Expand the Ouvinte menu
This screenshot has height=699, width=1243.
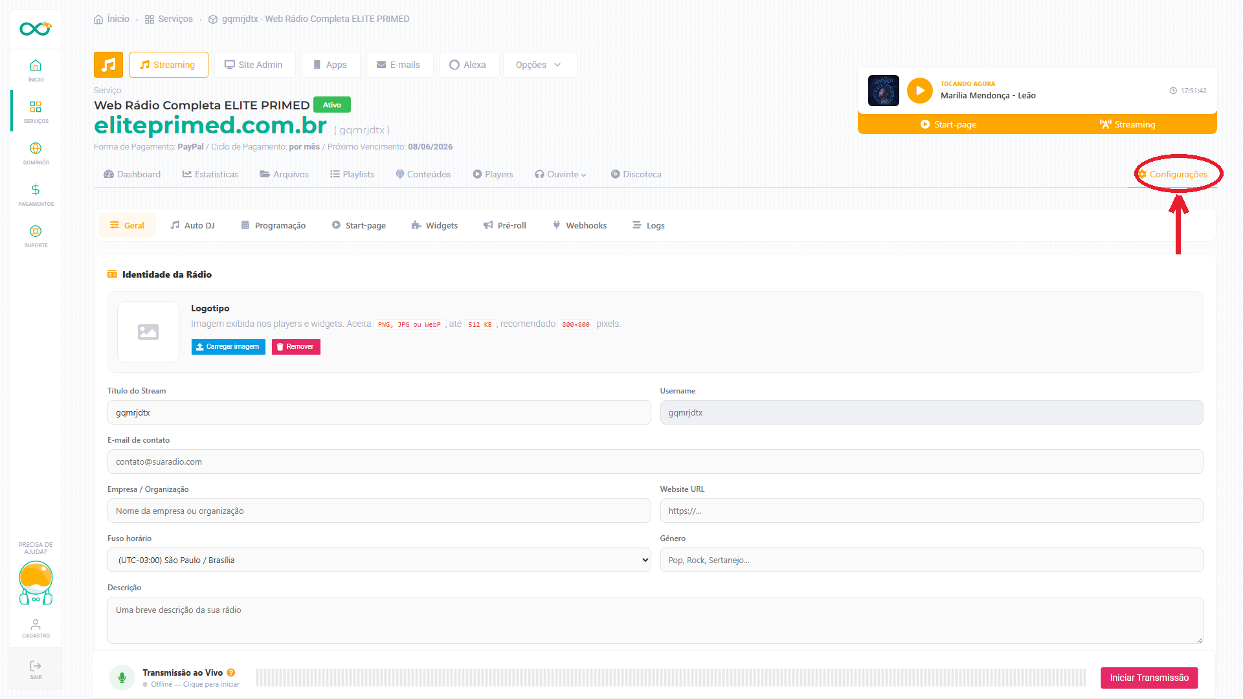(561, 174)
